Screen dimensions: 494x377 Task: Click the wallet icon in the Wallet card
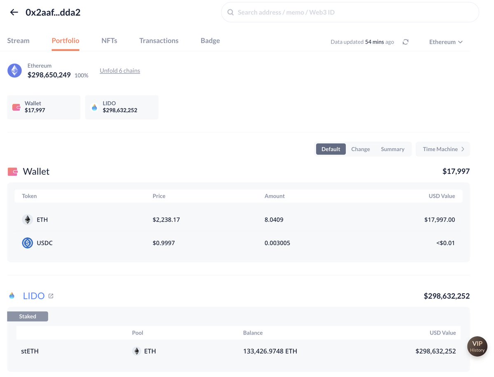(16, 107)
